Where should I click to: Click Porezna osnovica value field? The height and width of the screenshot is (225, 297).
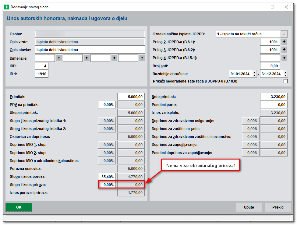131,169
